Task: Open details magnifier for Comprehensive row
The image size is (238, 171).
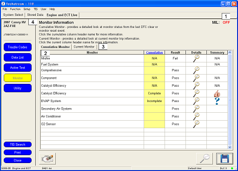Action: point(196,70)
